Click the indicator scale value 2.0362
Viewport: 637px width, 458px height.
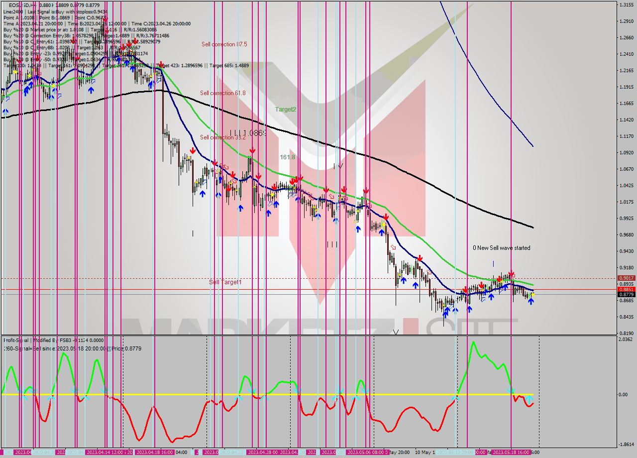[x=626, y=340]
